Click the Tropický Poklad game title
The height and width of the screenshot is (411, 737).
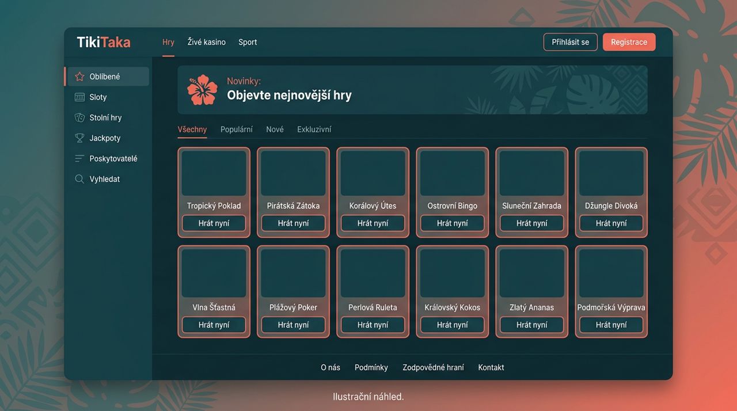214,205
